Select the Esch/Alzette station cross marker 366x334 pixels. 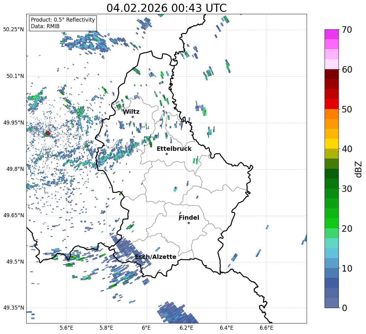[144, 262]
